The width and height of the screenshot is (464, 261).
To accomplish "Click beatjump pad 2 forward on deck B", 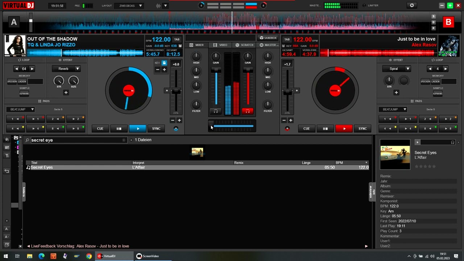I will [x=448, y=119].
